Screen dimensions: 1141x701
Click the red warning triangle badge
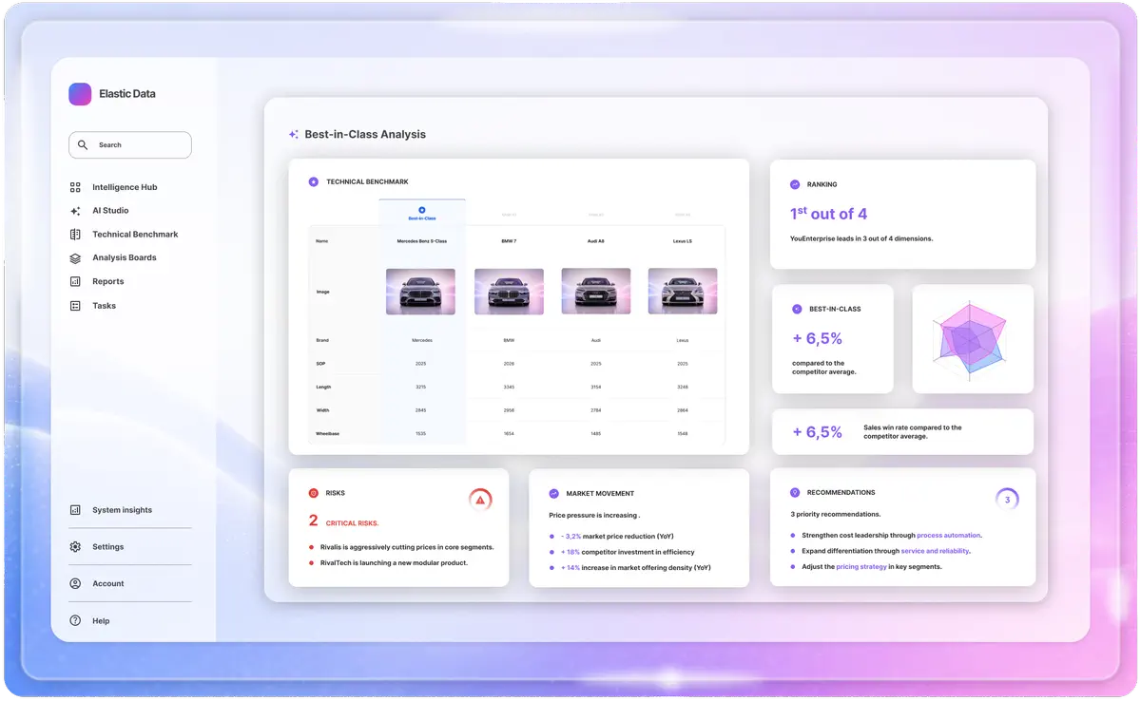(480, 500)
